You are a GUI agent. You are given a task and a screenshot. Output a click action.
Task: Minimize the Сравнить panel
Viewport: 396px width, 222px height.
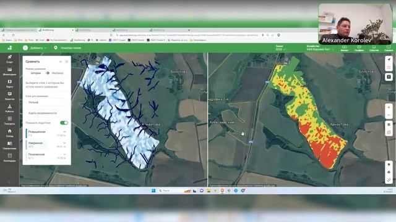tap(61, 62)
